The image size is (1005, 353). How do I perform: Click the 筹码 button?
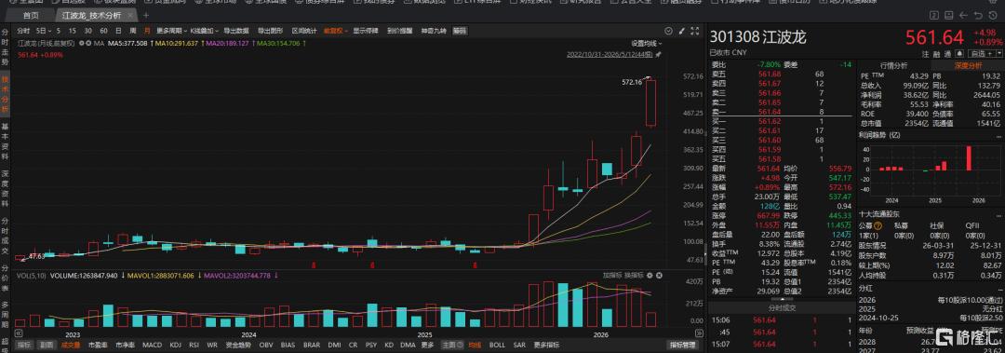pos(460,30)
